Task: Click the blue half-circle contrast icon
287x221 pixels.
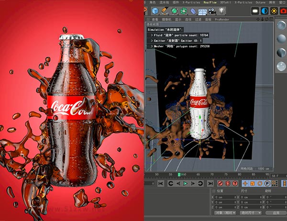Action: pyautogui.click(x=265, y=11)
